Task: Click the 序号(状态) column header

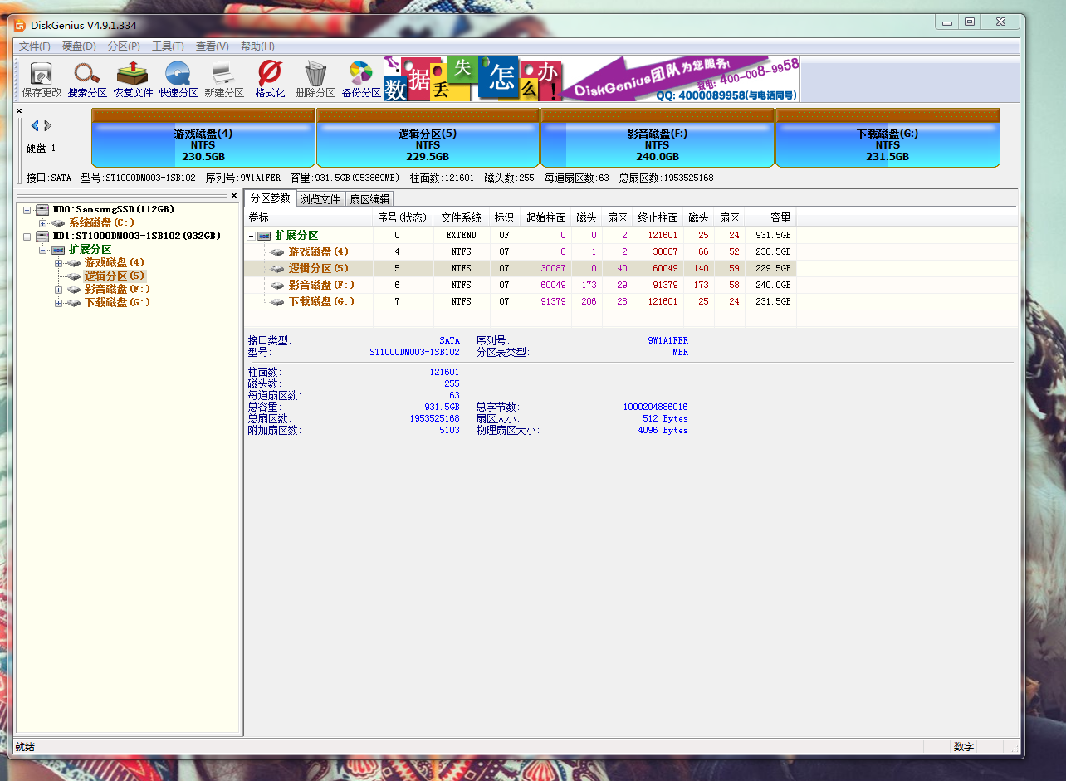Action: coord(403,217)
